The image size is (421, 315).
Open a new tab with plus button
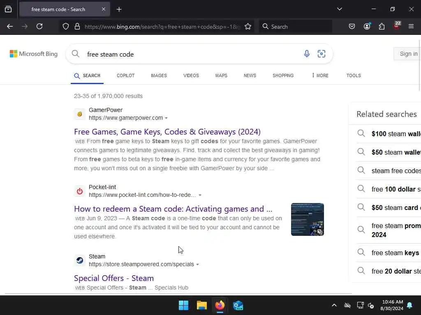119,9
